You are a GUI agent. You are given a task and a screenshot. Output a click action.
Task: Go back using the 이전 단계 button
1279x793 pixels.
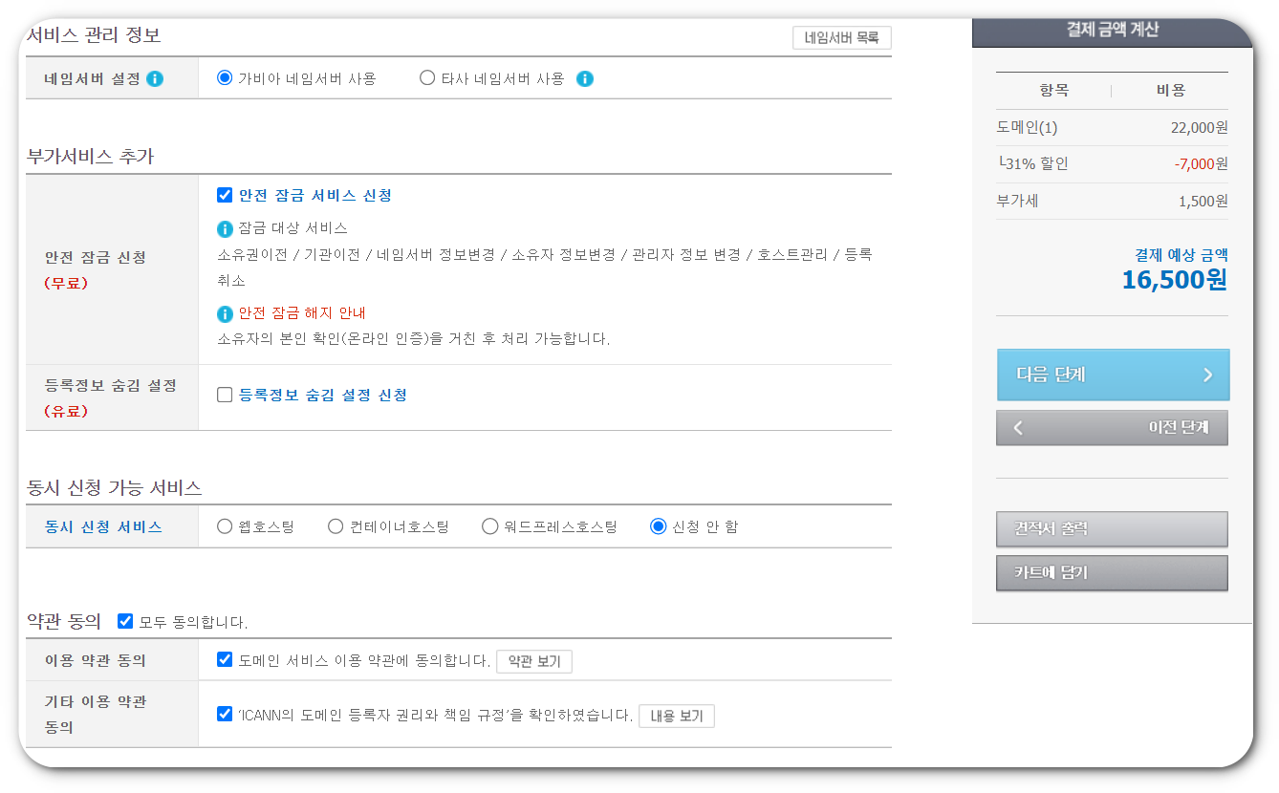pyautogui.click(x=1112, y=427)
